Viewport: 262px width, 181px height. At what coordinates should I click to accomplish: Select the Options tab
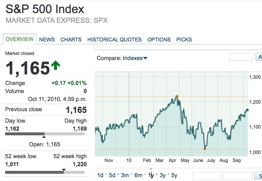(159, 40)
